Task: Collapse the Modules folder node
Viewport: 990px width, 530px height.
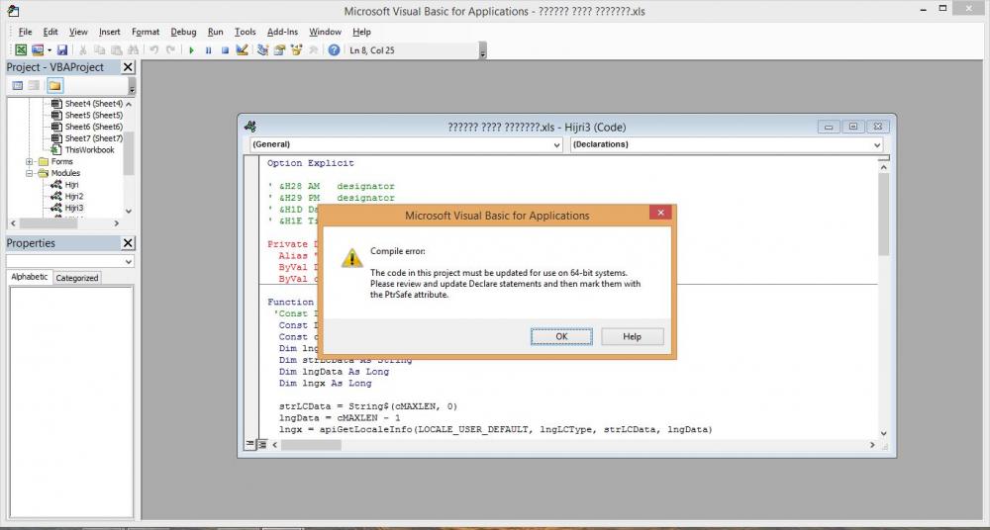Action: pos(29,173)
